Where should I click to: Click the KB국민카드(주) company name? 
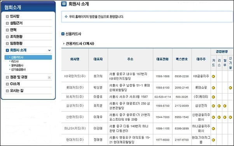coord(75,76)
